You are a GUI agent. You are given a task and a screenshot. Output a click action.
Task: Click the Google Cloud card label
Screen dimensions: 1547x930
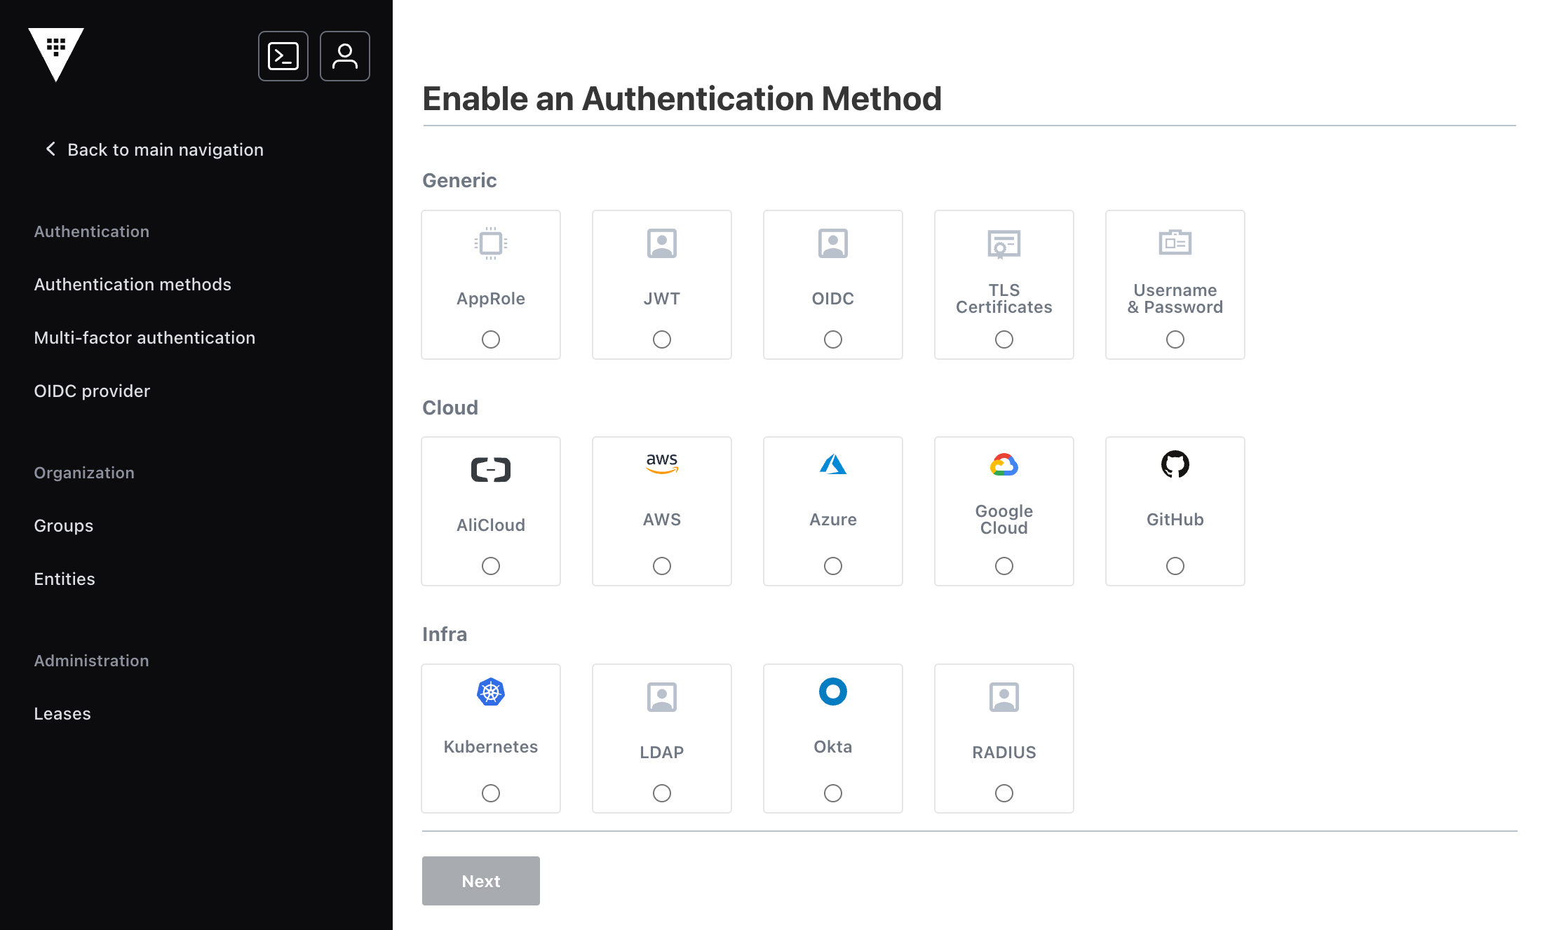[x=1004, y=520]
